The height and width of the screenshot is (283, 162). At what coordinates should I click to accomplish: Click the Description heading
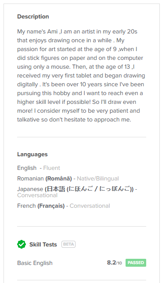point(33,17)
